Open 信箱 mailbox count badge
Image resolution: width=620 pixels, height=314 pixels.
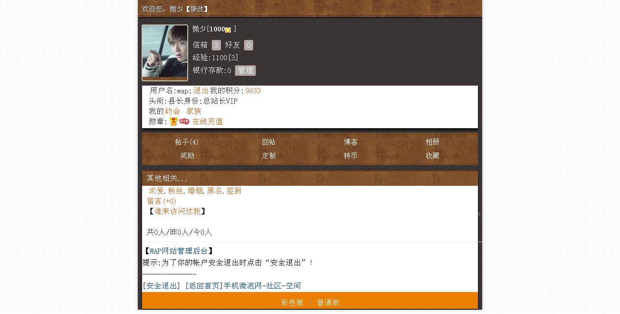(x=216, y=45)
